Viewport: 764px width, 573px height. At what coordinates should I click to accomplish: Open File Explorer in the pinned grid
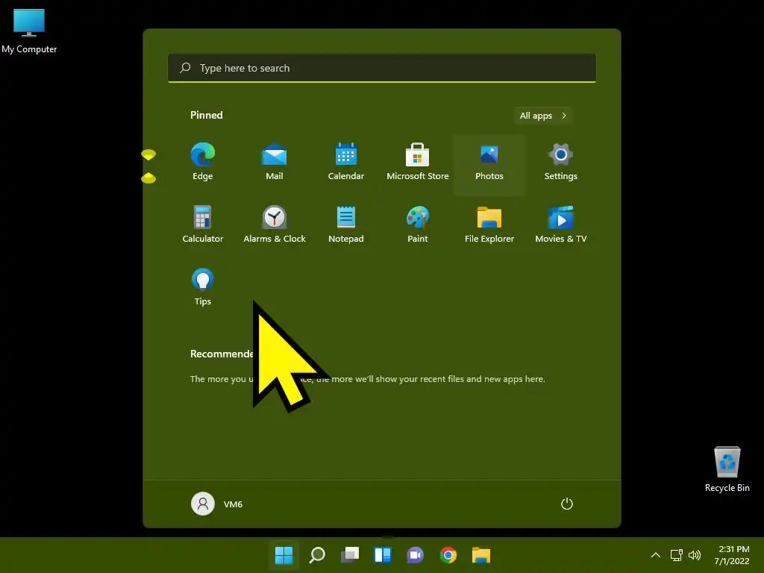(489, 225)
